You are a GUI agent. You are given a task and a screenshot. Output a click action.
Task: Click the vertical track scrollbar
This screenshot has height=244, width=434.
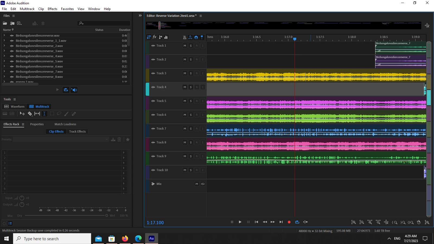click(429, 129)
